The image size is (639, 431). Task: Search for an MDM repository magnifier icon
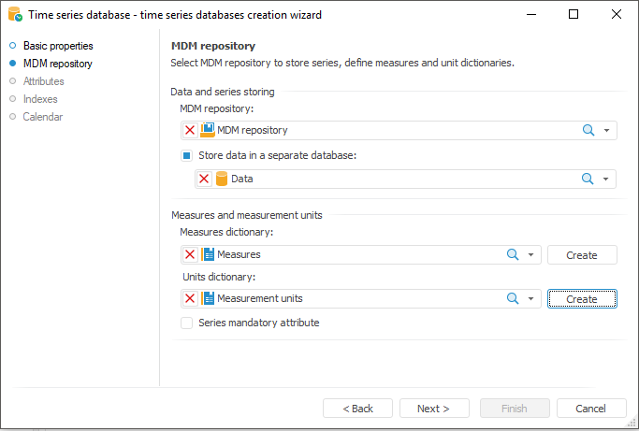click(588, 130)
